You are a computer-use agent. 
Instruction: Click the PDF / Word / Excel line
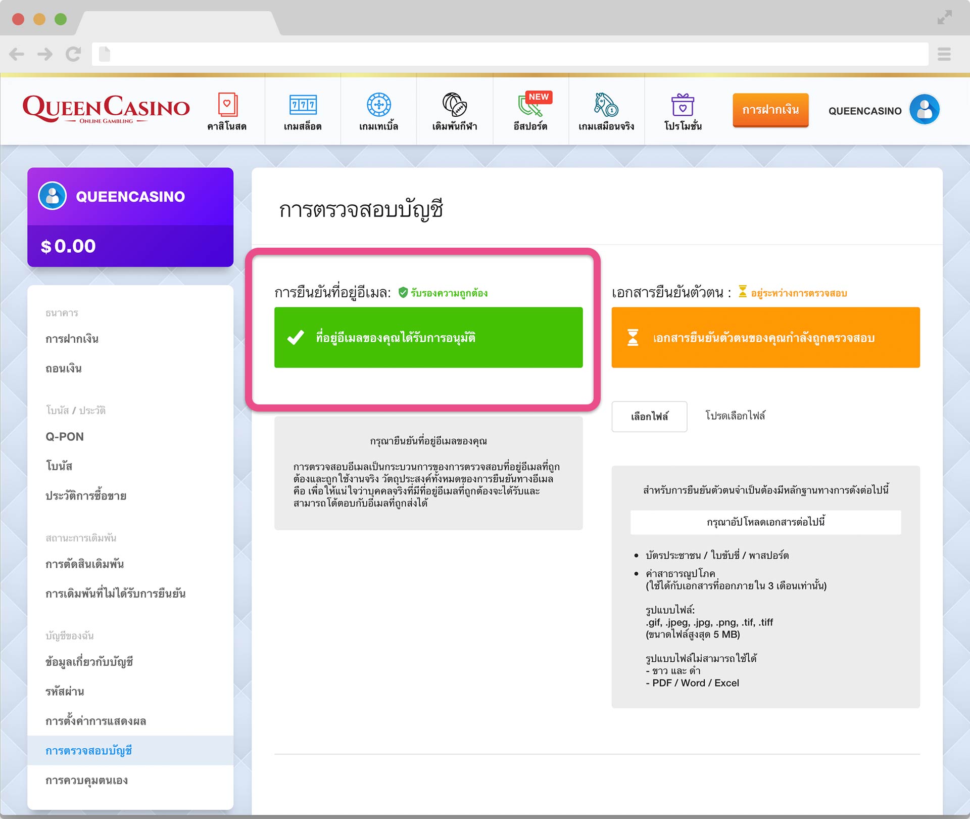coord(692,683)
